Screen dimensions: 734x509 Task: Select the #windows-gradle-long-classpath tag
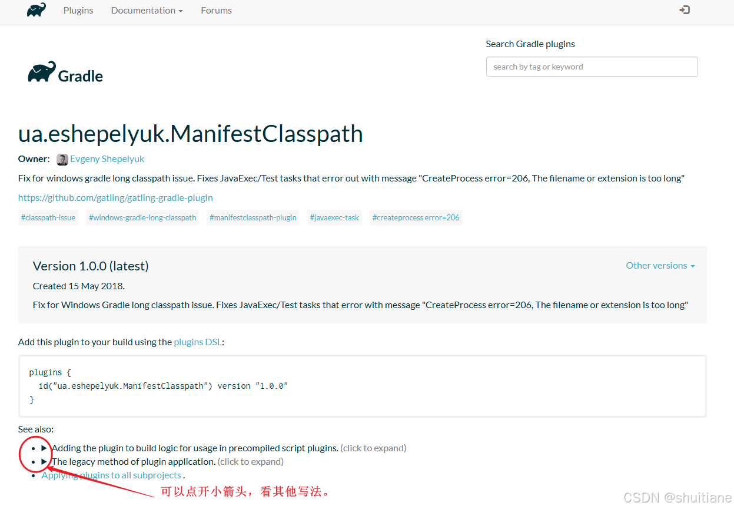click(142, 217)
